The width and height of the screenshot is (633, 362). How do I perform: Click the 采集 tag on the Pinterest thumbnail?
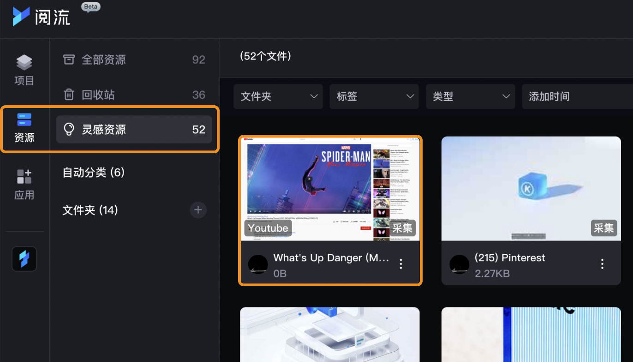(604, 228)
